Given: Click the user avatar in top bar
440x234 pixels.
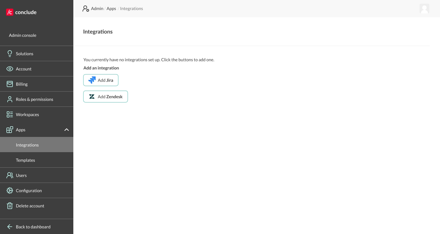Looking at the screenshot, I should (x=424, y=9).
